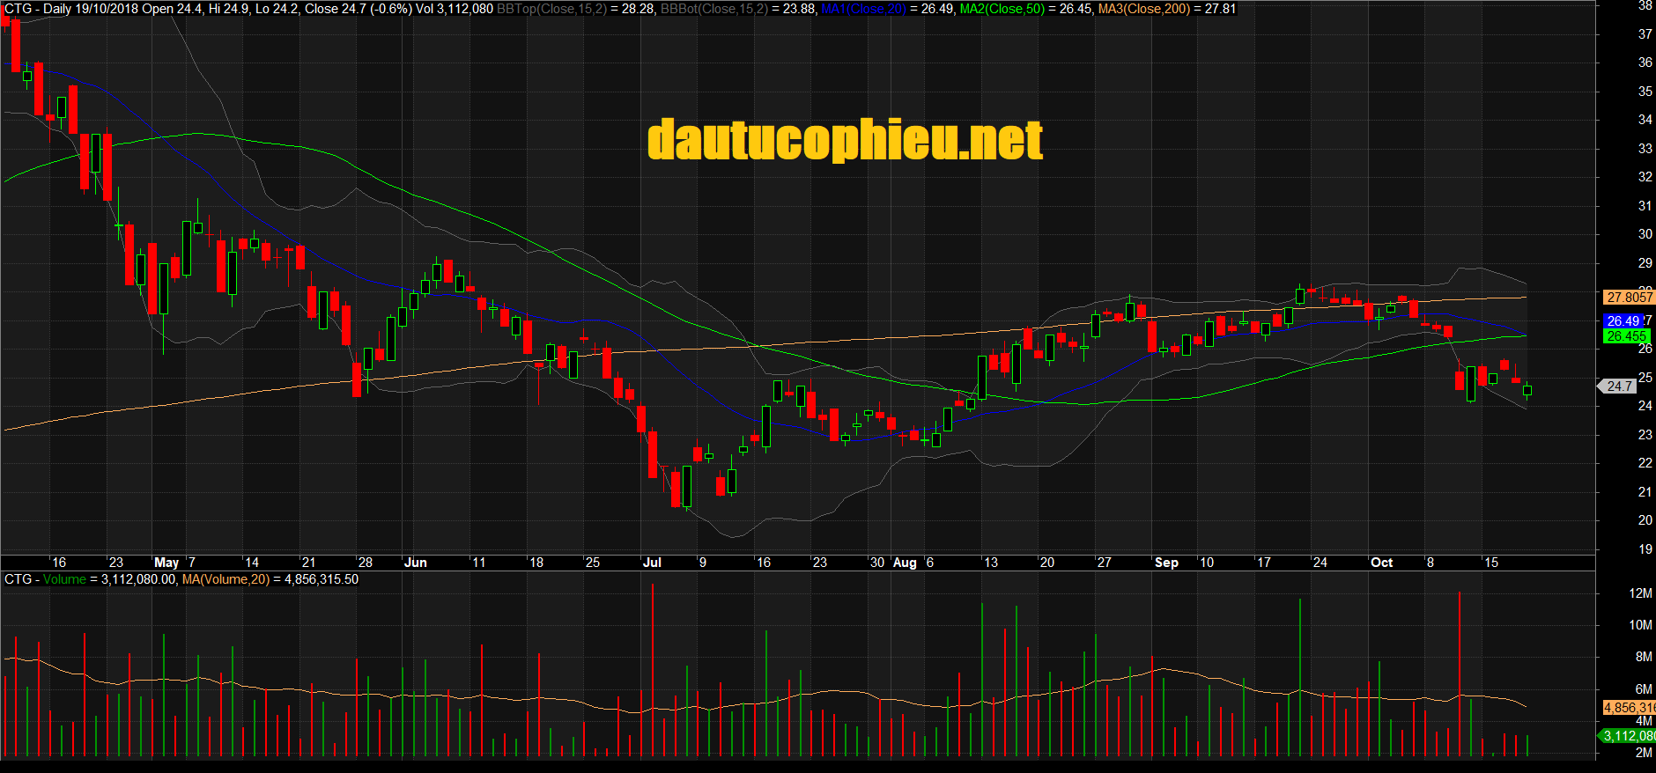This screenshot has width=1656, height=773.
Task: Select the MA1(Close,20) indicator label
Action: (863, 9)
